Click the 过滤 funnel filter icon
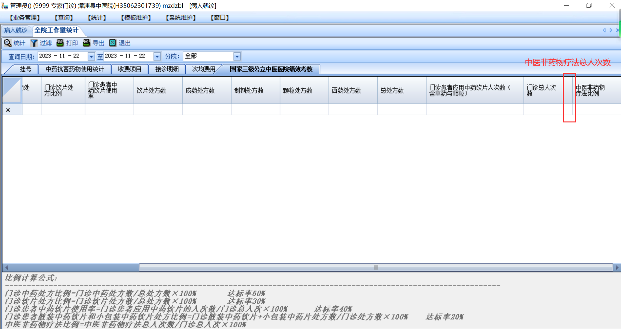Viewport: 621px width, 329px height. tap(34, 43)
